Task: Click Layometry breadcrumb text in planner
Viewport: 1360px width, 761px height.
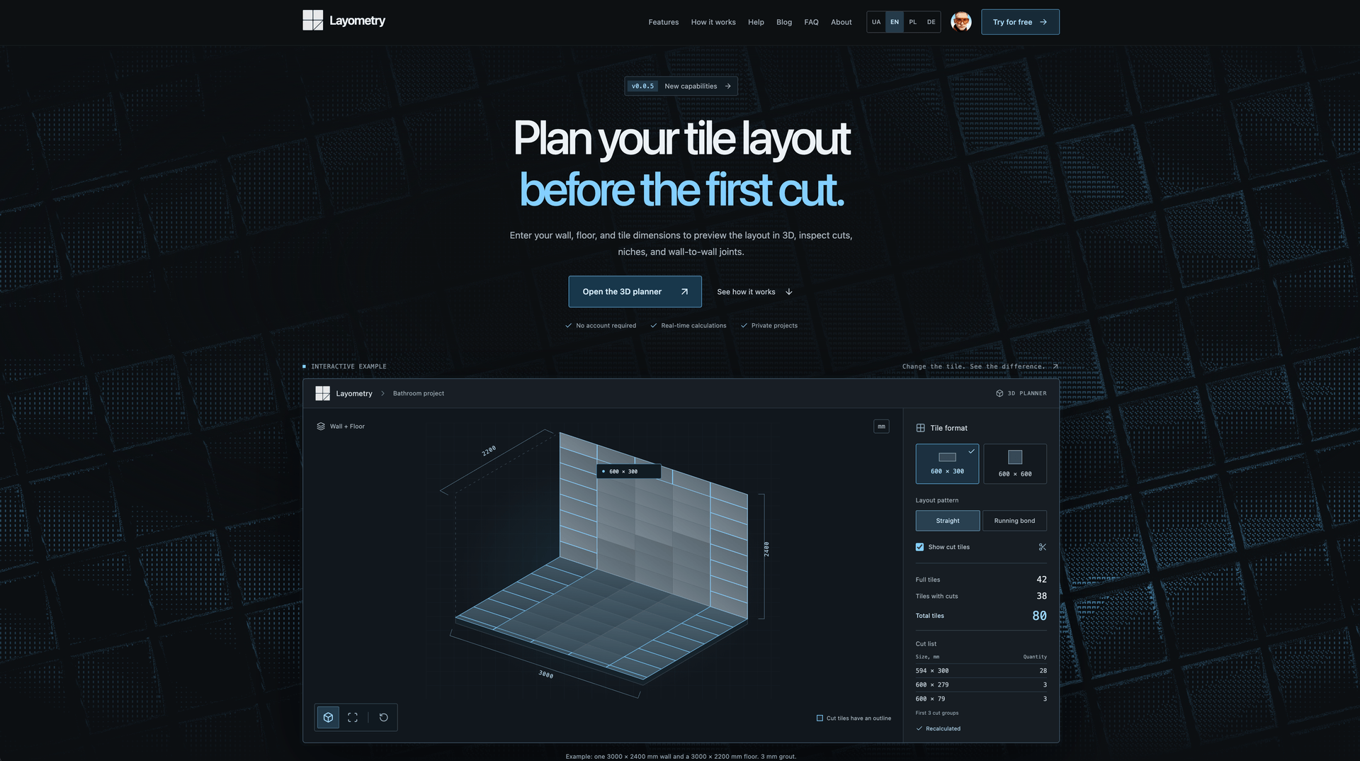Action: tap(353, 393)
